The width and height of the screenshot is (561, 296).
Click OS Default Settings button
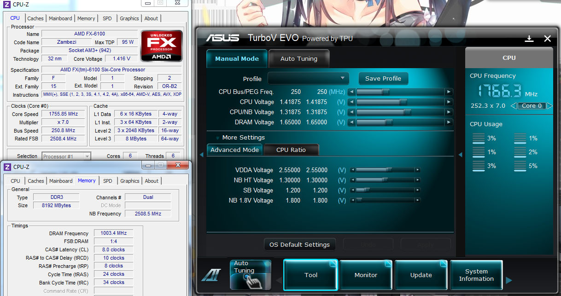coord(300,244)
